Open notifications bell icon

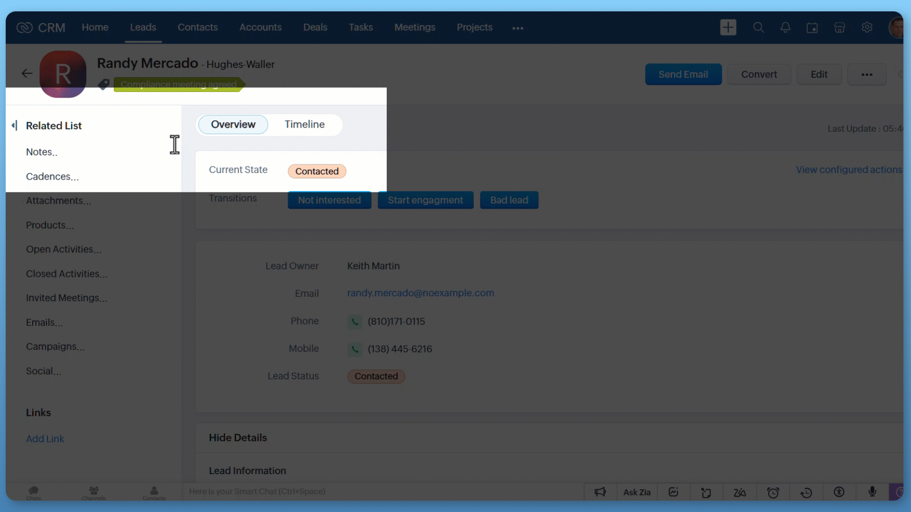point(785,27)
